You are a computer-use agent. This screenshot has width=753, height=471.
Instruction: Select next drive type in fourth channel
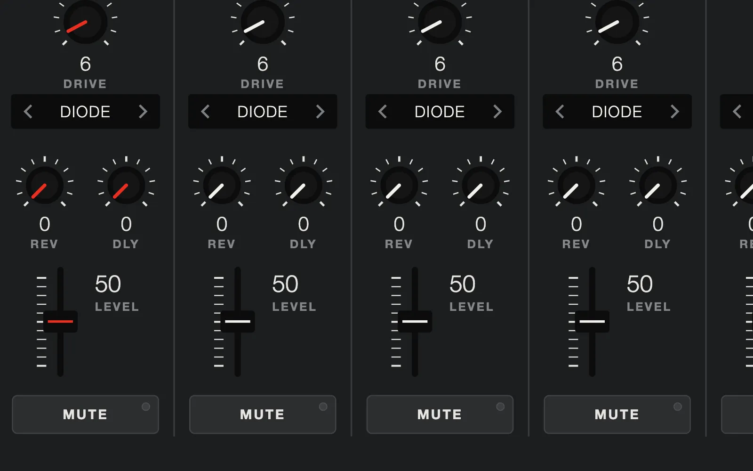(x=675, y=112)
